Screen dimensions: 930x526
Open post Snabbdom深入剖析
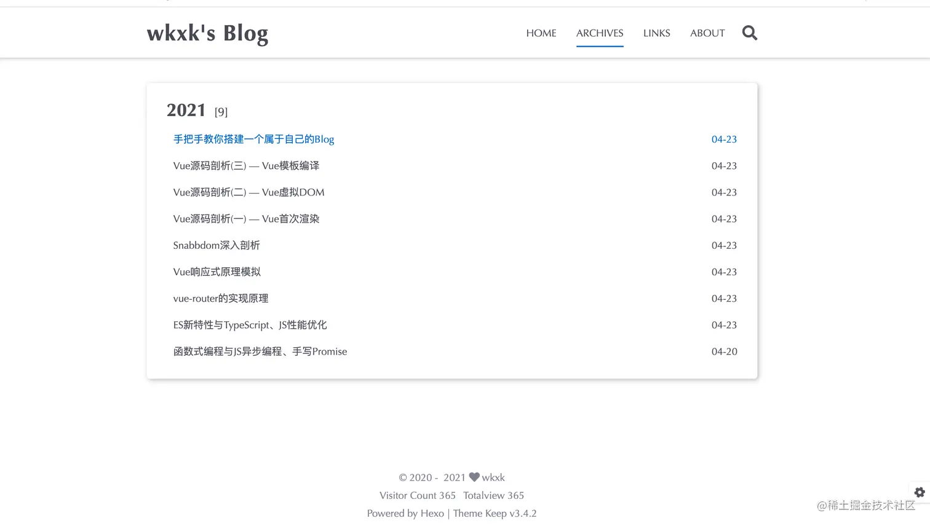217,245
